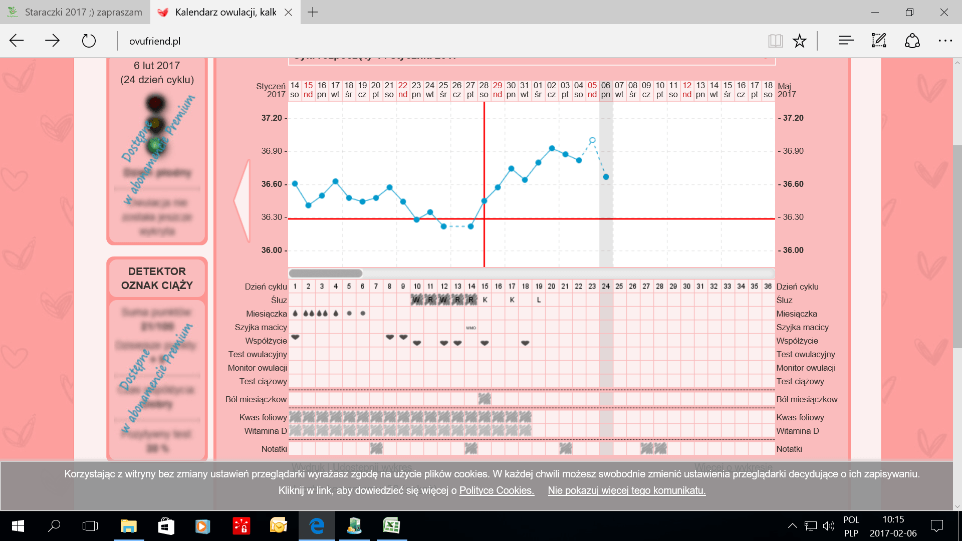Open the Hub lines icon

[846, 41]
